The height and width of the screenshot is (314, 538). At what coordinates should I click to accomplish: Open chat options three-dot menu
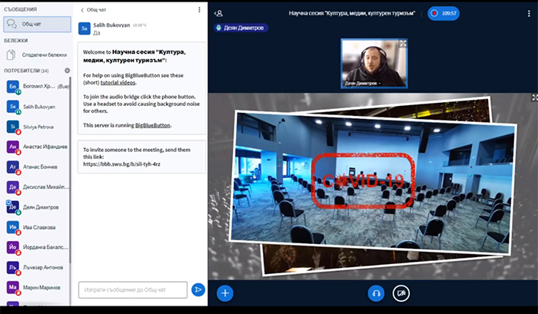click(x=199, y=10)
